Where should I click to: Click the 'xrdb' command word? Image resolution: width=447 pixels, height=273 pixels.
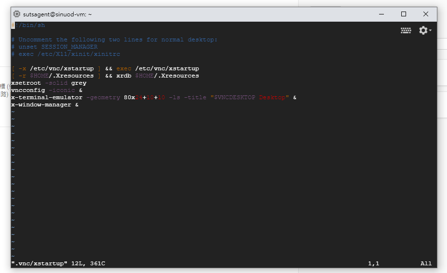(124, 76)
